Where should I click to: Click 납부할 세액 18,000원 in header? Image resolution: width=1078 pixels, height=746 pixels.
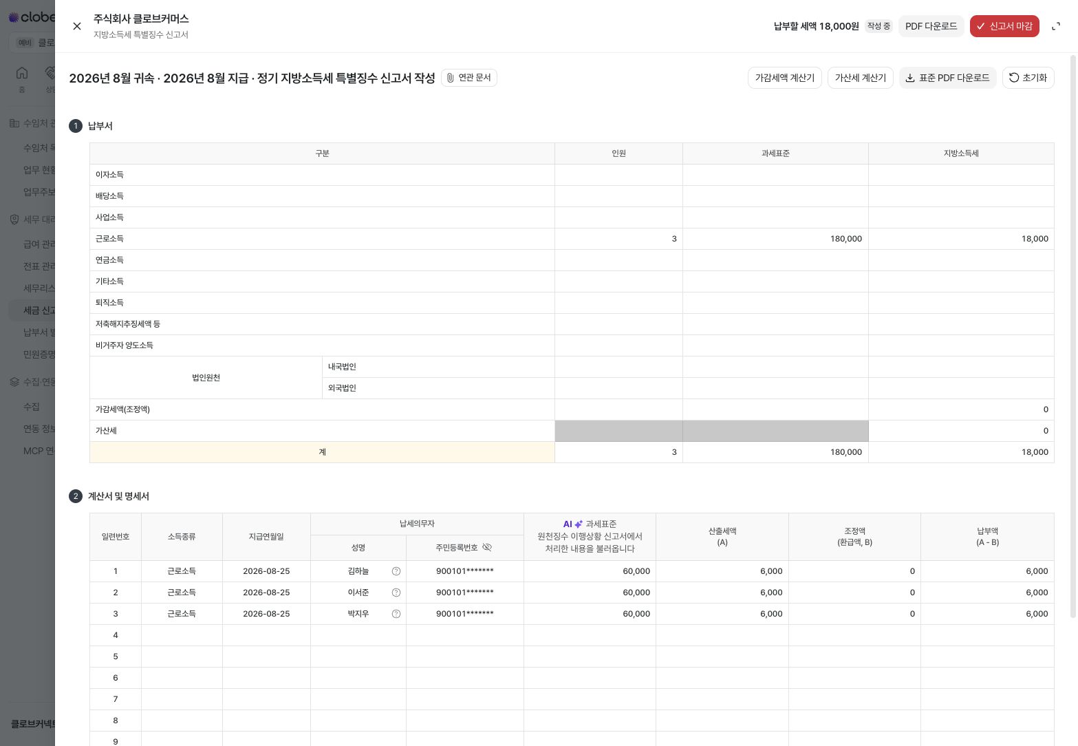point(816,26)
